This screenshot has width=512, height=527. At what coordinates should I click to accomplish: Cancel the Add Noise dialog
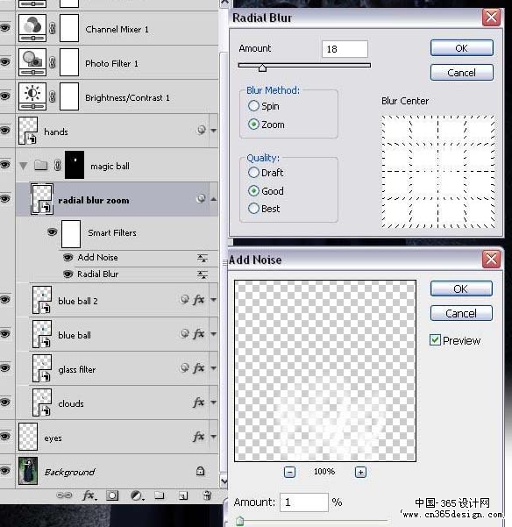(461, 313)
